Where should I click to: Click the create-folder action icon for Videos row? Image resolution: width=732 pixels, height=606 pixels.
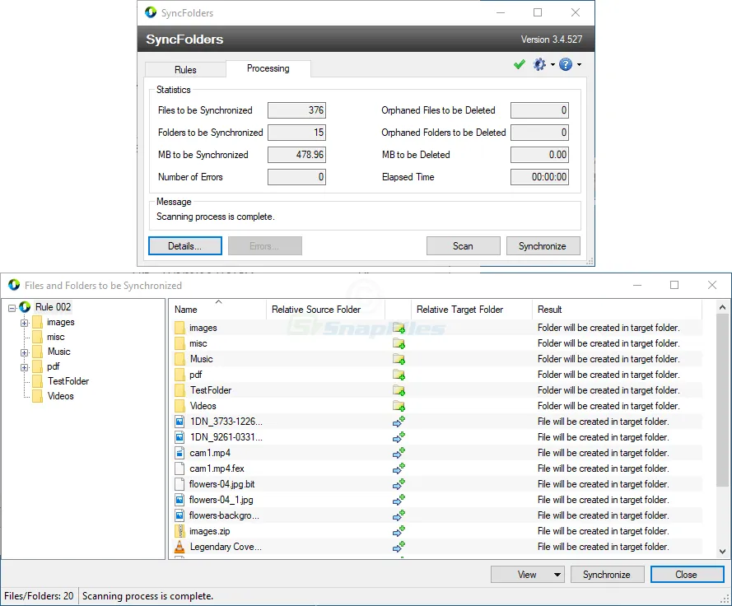pos(399,407)
